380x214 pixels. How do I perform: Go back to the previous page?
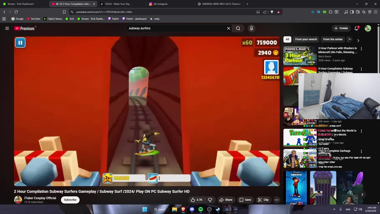pos(4,12)
